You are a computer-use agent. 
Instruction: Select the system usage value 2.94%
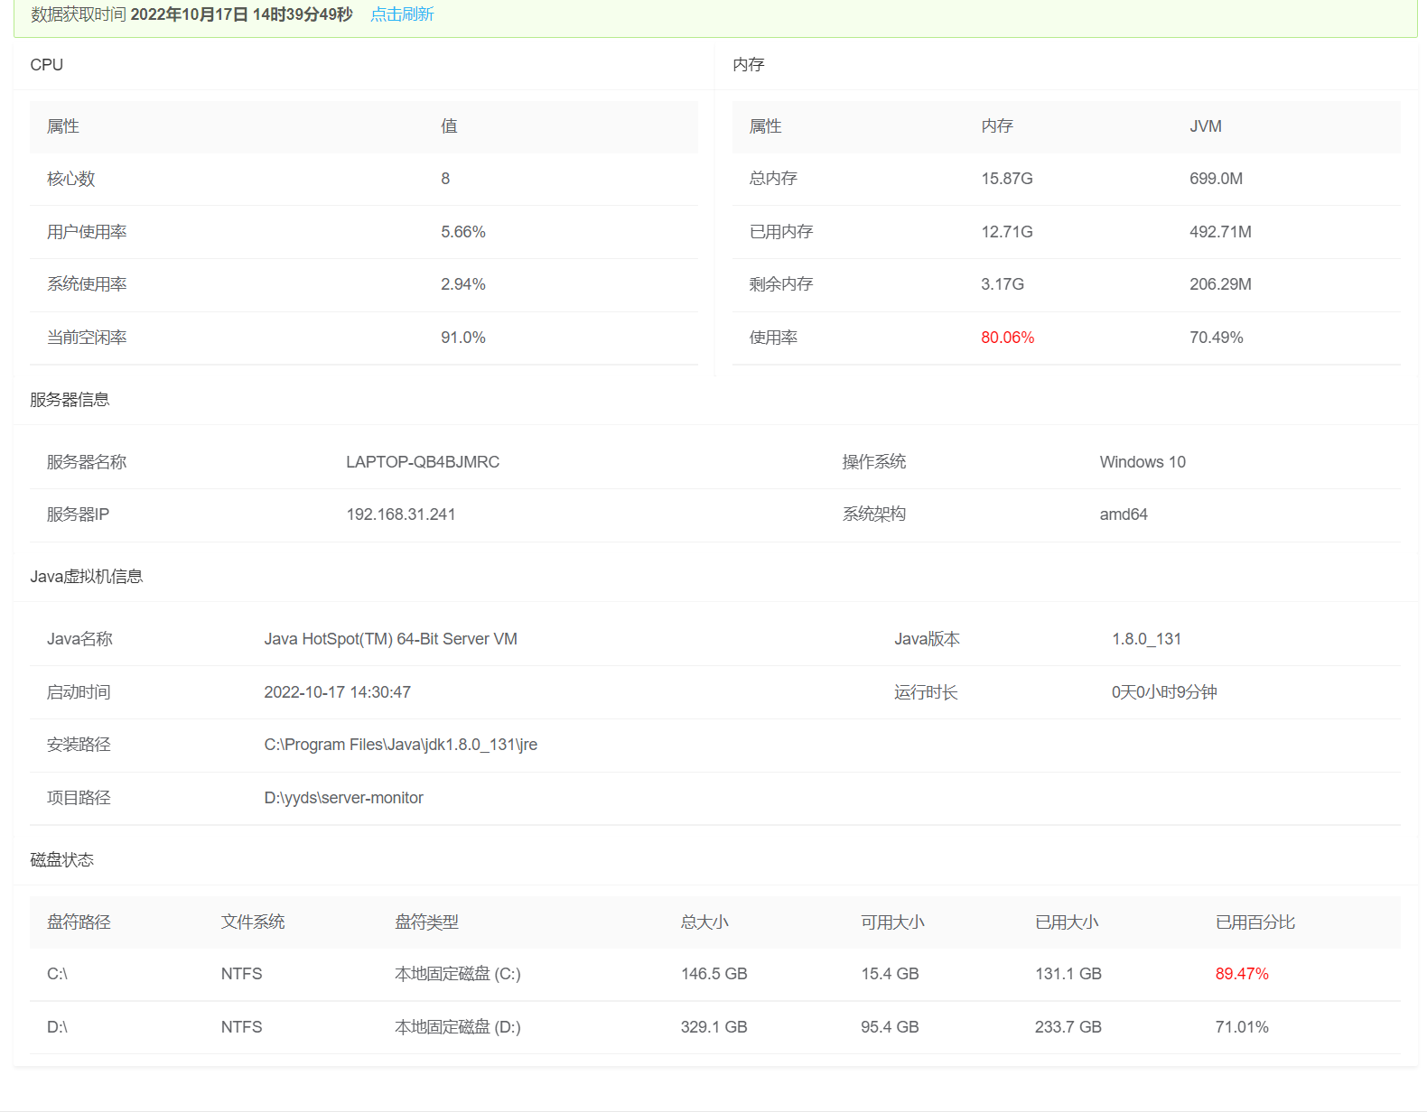coord(463,284)
